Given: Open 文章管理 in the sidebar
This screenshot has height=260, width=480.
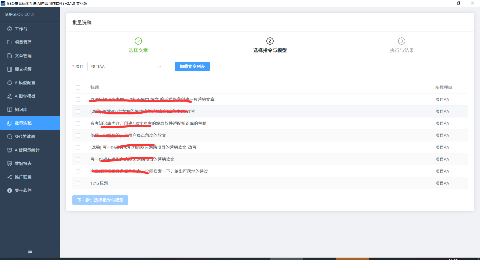Looking at the screenshot, I should (x=30, y=56).
